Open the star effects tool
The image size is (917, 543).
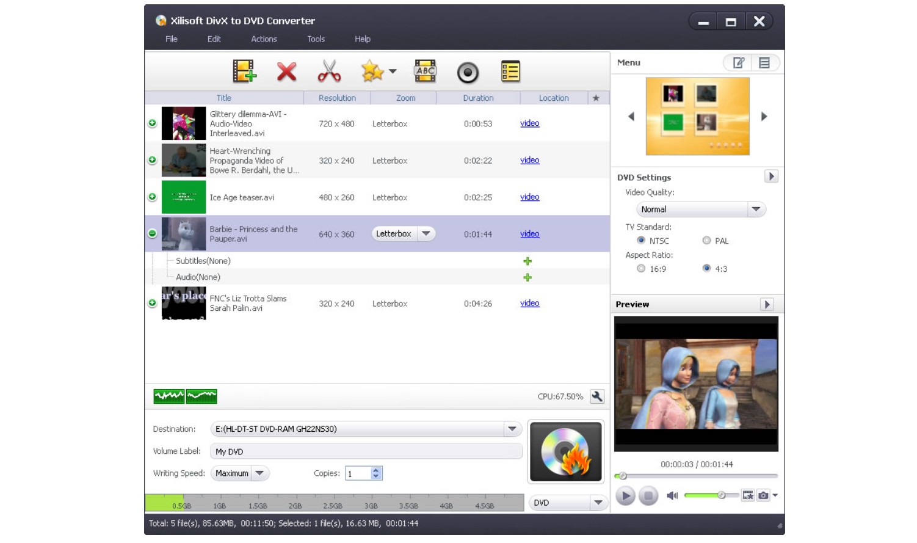point(372,71)
